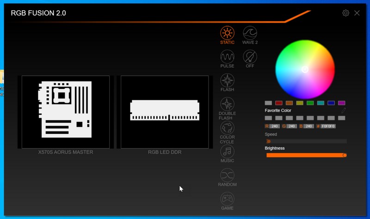Enable the Color Cycle mode

[227, 132]
